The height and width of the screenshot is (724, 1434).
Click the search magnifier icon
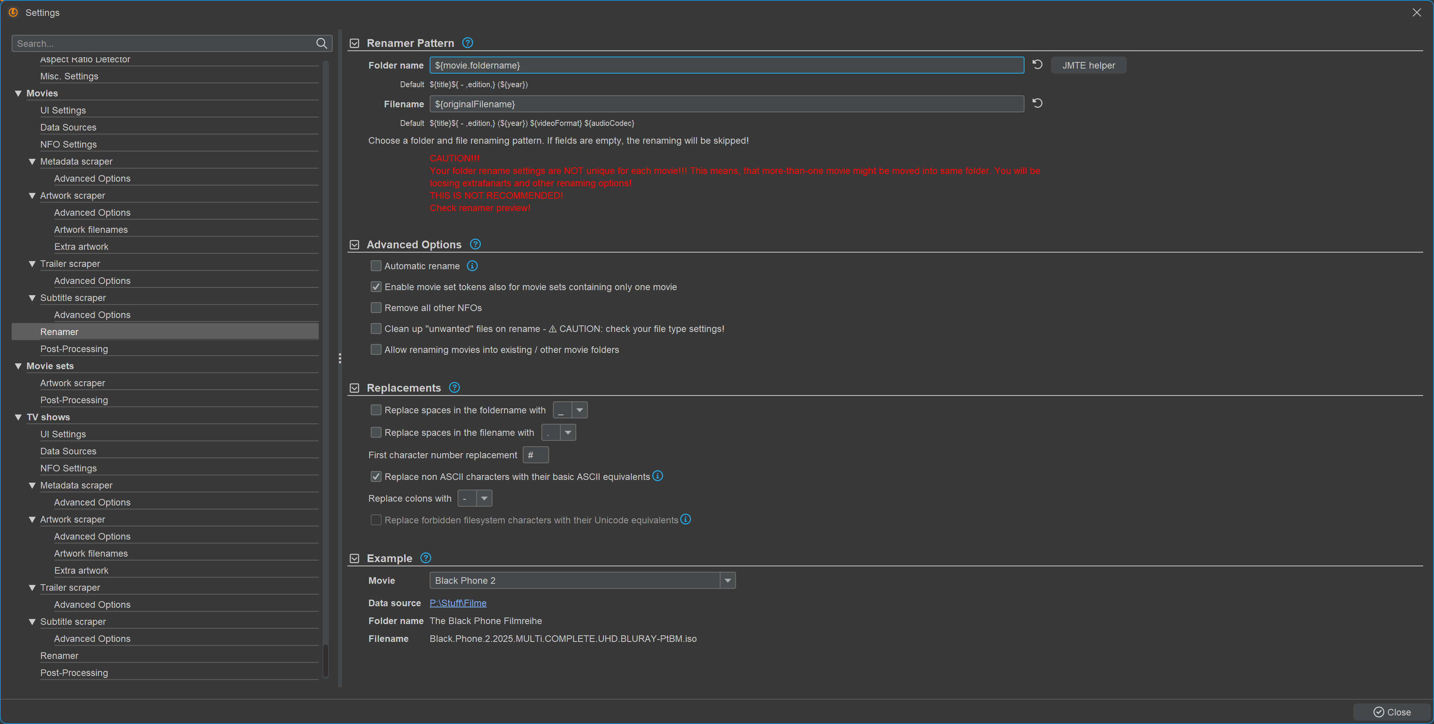321,43
